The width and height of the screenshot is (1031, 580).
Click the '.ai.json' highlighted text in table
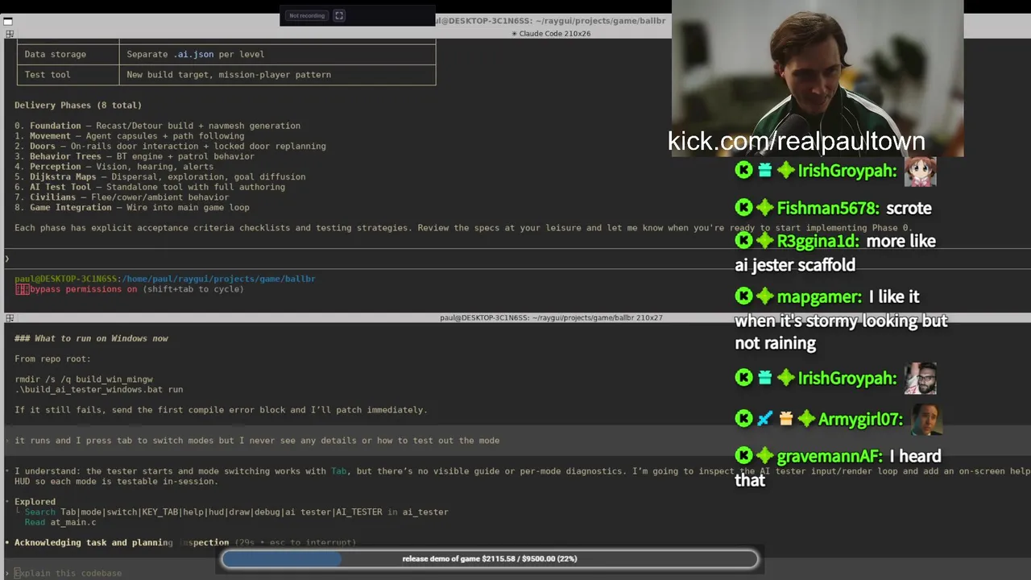click(193, 54)
